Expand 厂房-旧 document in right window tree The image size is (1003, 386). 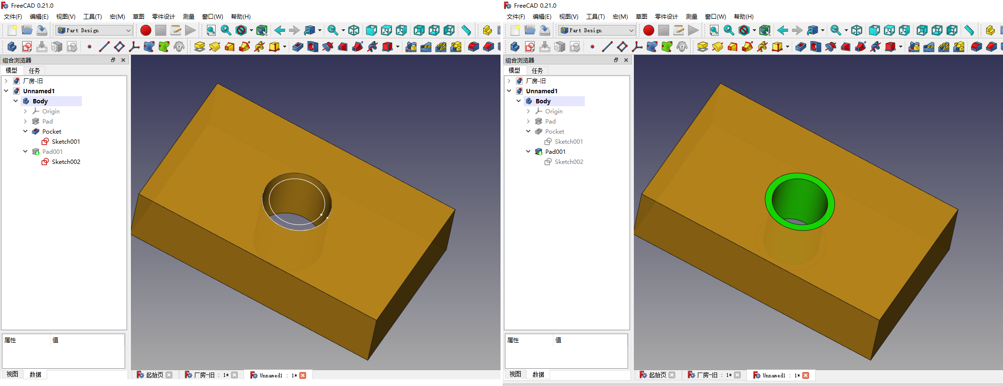point(509,81)
